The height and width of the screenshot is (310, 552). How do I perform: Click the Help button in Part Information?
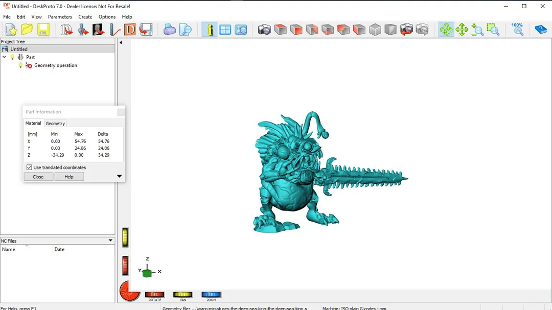[69, 177]
